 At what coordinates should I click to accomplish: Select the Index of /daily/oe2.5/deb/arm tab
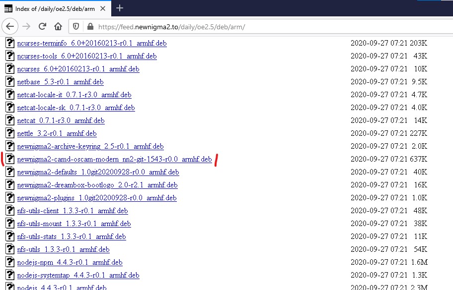[x=56, y=8]
